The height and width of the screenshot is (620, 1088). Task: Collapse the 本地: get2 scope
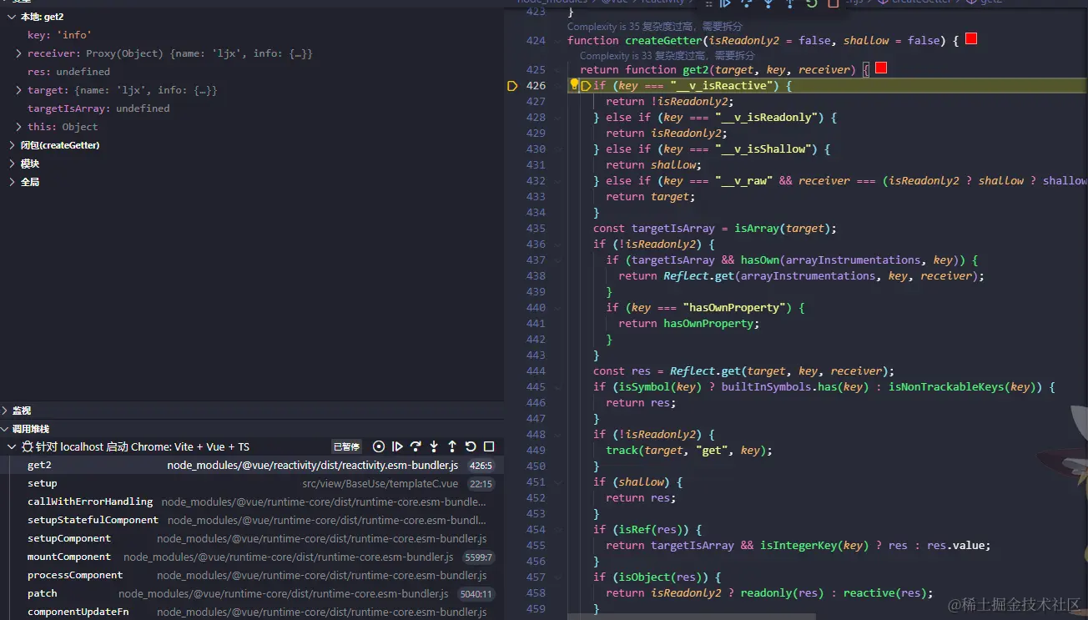point(10,17)
